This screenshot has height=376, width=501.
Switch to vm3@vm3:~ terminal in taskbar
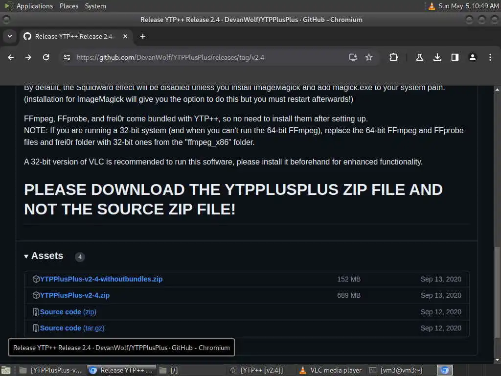396,370
